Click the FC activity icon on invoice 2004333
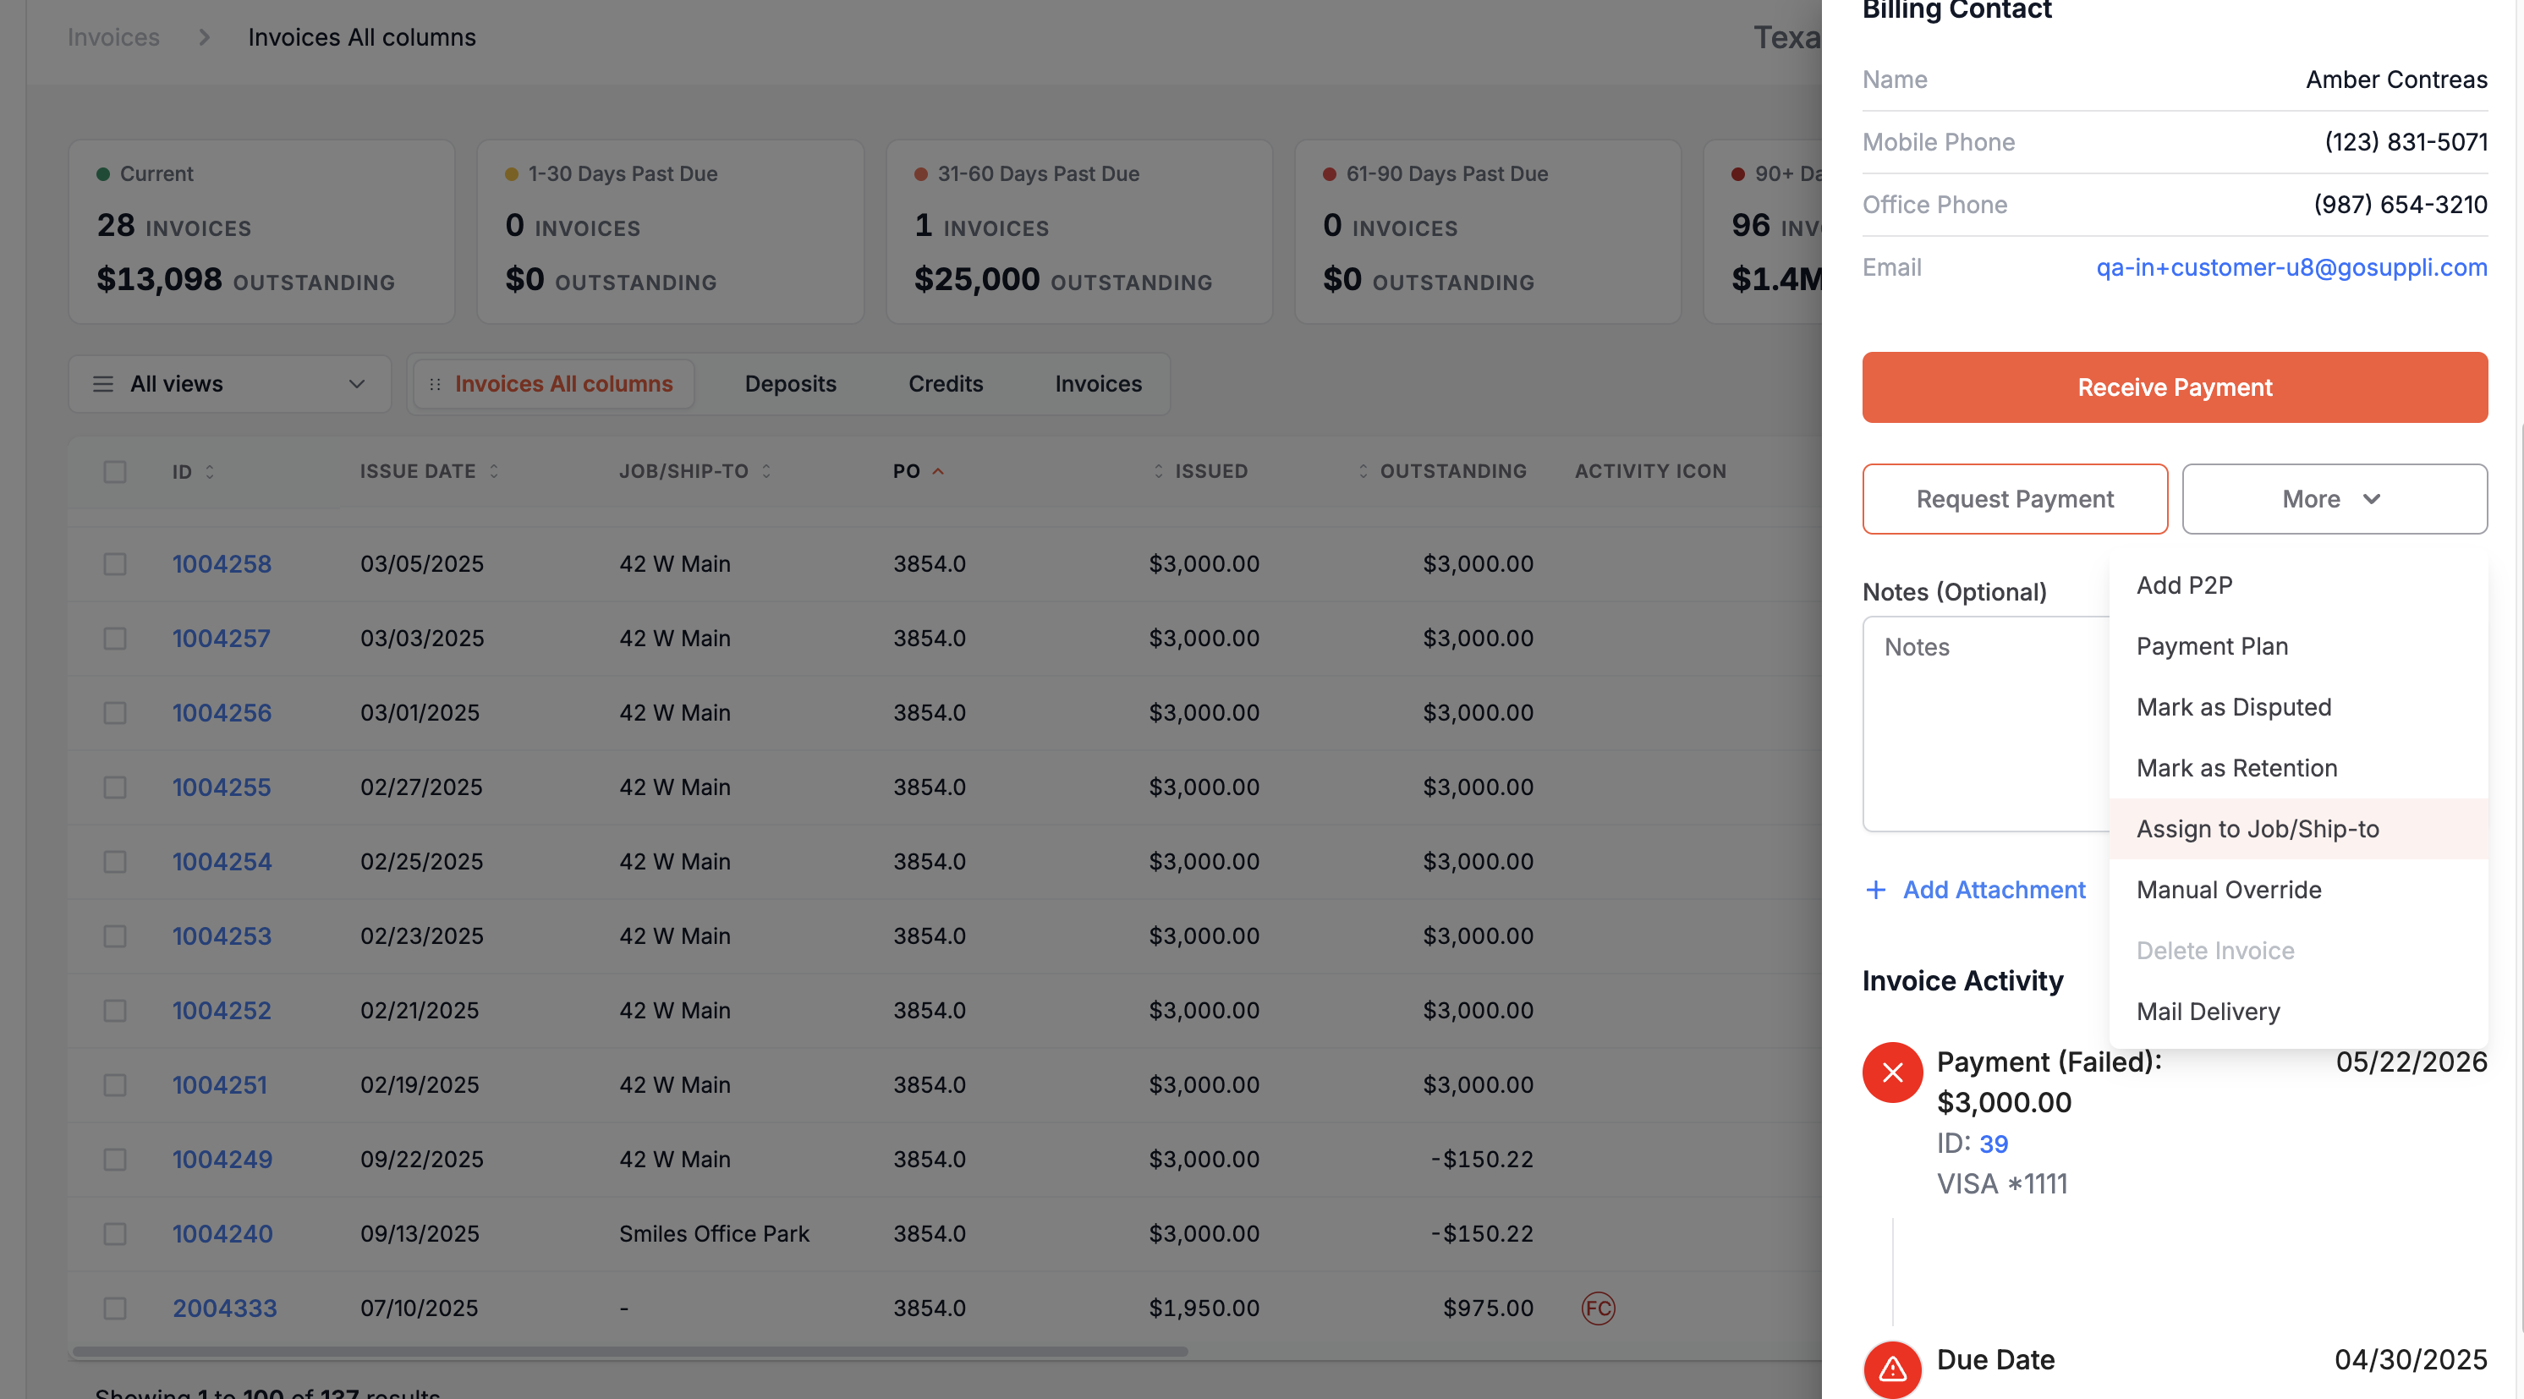The width and height of the screenshot is (2524, 1399). [x=1598, y=1308]
